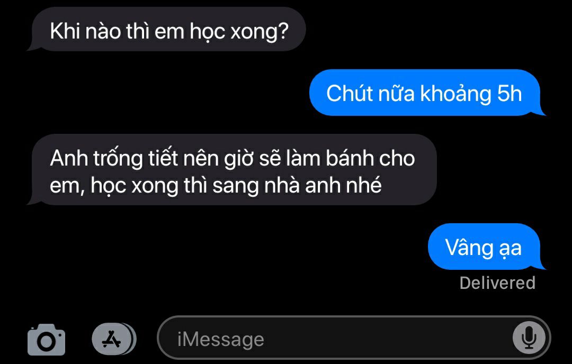Tap the microphone dictation icon
Screen dimensions: 572x364
pyautogui.click(x=529, y=338)
